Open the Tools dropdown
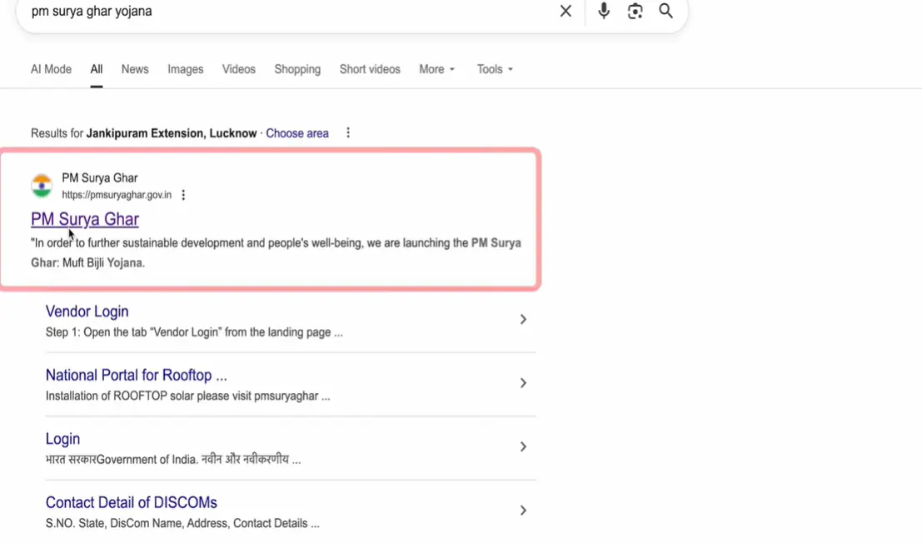This screenshot has width=922, height=543. (495, 69)
